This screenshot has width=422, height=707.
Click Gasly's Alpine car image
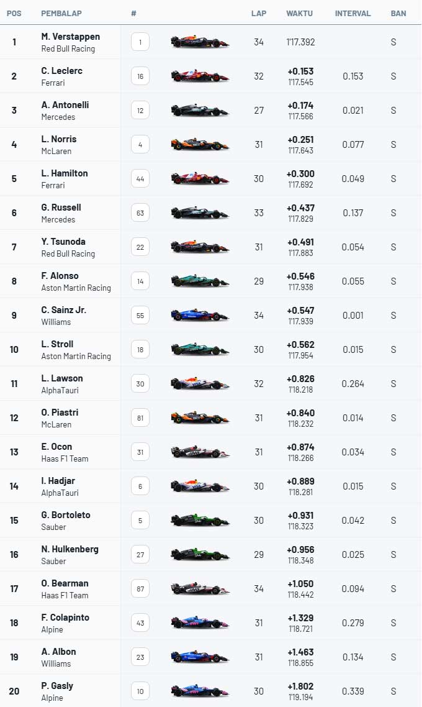200,691
